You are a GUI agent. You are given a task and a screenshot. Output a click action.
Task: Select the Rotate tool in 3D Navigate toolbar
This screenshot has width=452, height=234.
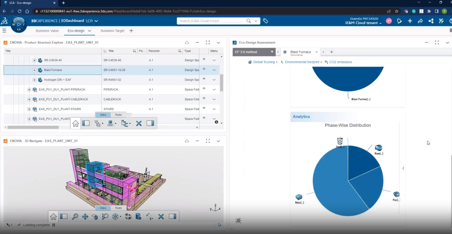95,217
